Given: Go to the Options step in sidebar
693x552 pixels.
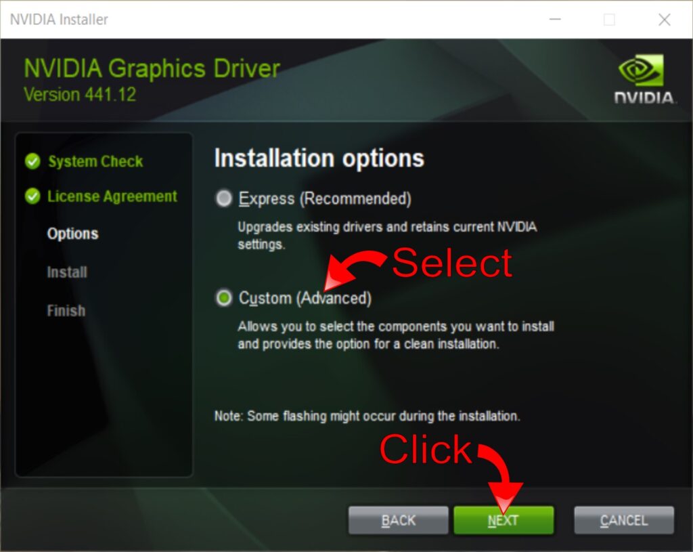Looking at the screenshot, I should [72, 234].
